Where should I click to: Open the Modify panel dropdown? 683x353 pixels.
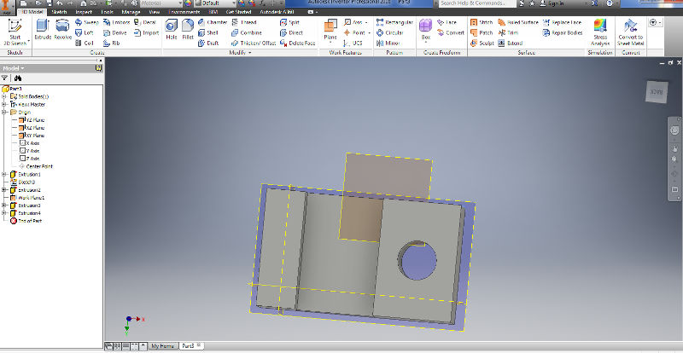(241, 53)
